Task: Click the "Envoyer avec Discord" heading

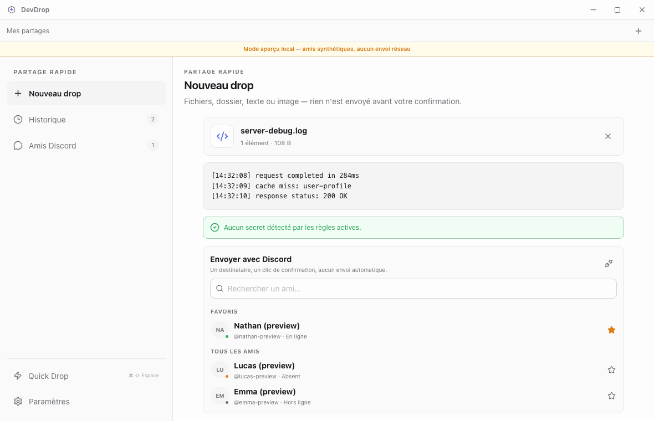Action: (x=251, y=259)
